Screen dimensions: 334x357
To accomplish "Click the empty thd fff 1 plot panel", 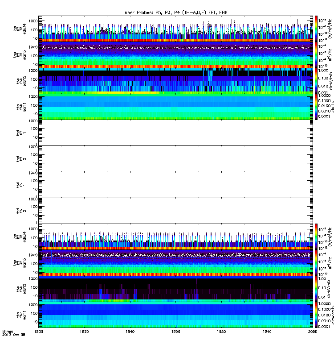I will click(x=175, y=133).
